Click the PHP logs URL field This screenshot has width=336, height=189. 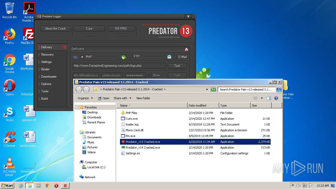pyautogui.click(x=119, y=66)
